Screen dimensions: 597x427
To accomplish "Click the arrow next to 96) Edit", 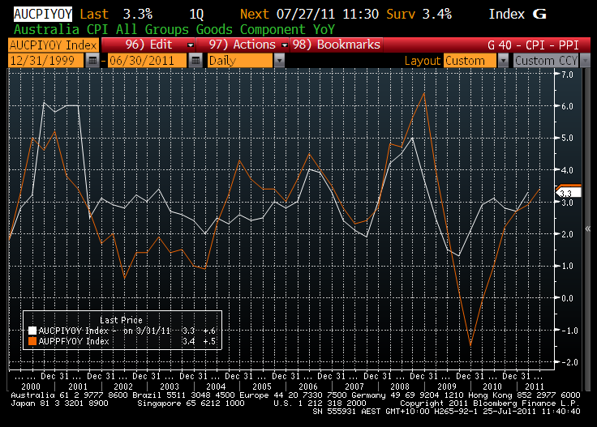I will (190, 45).
